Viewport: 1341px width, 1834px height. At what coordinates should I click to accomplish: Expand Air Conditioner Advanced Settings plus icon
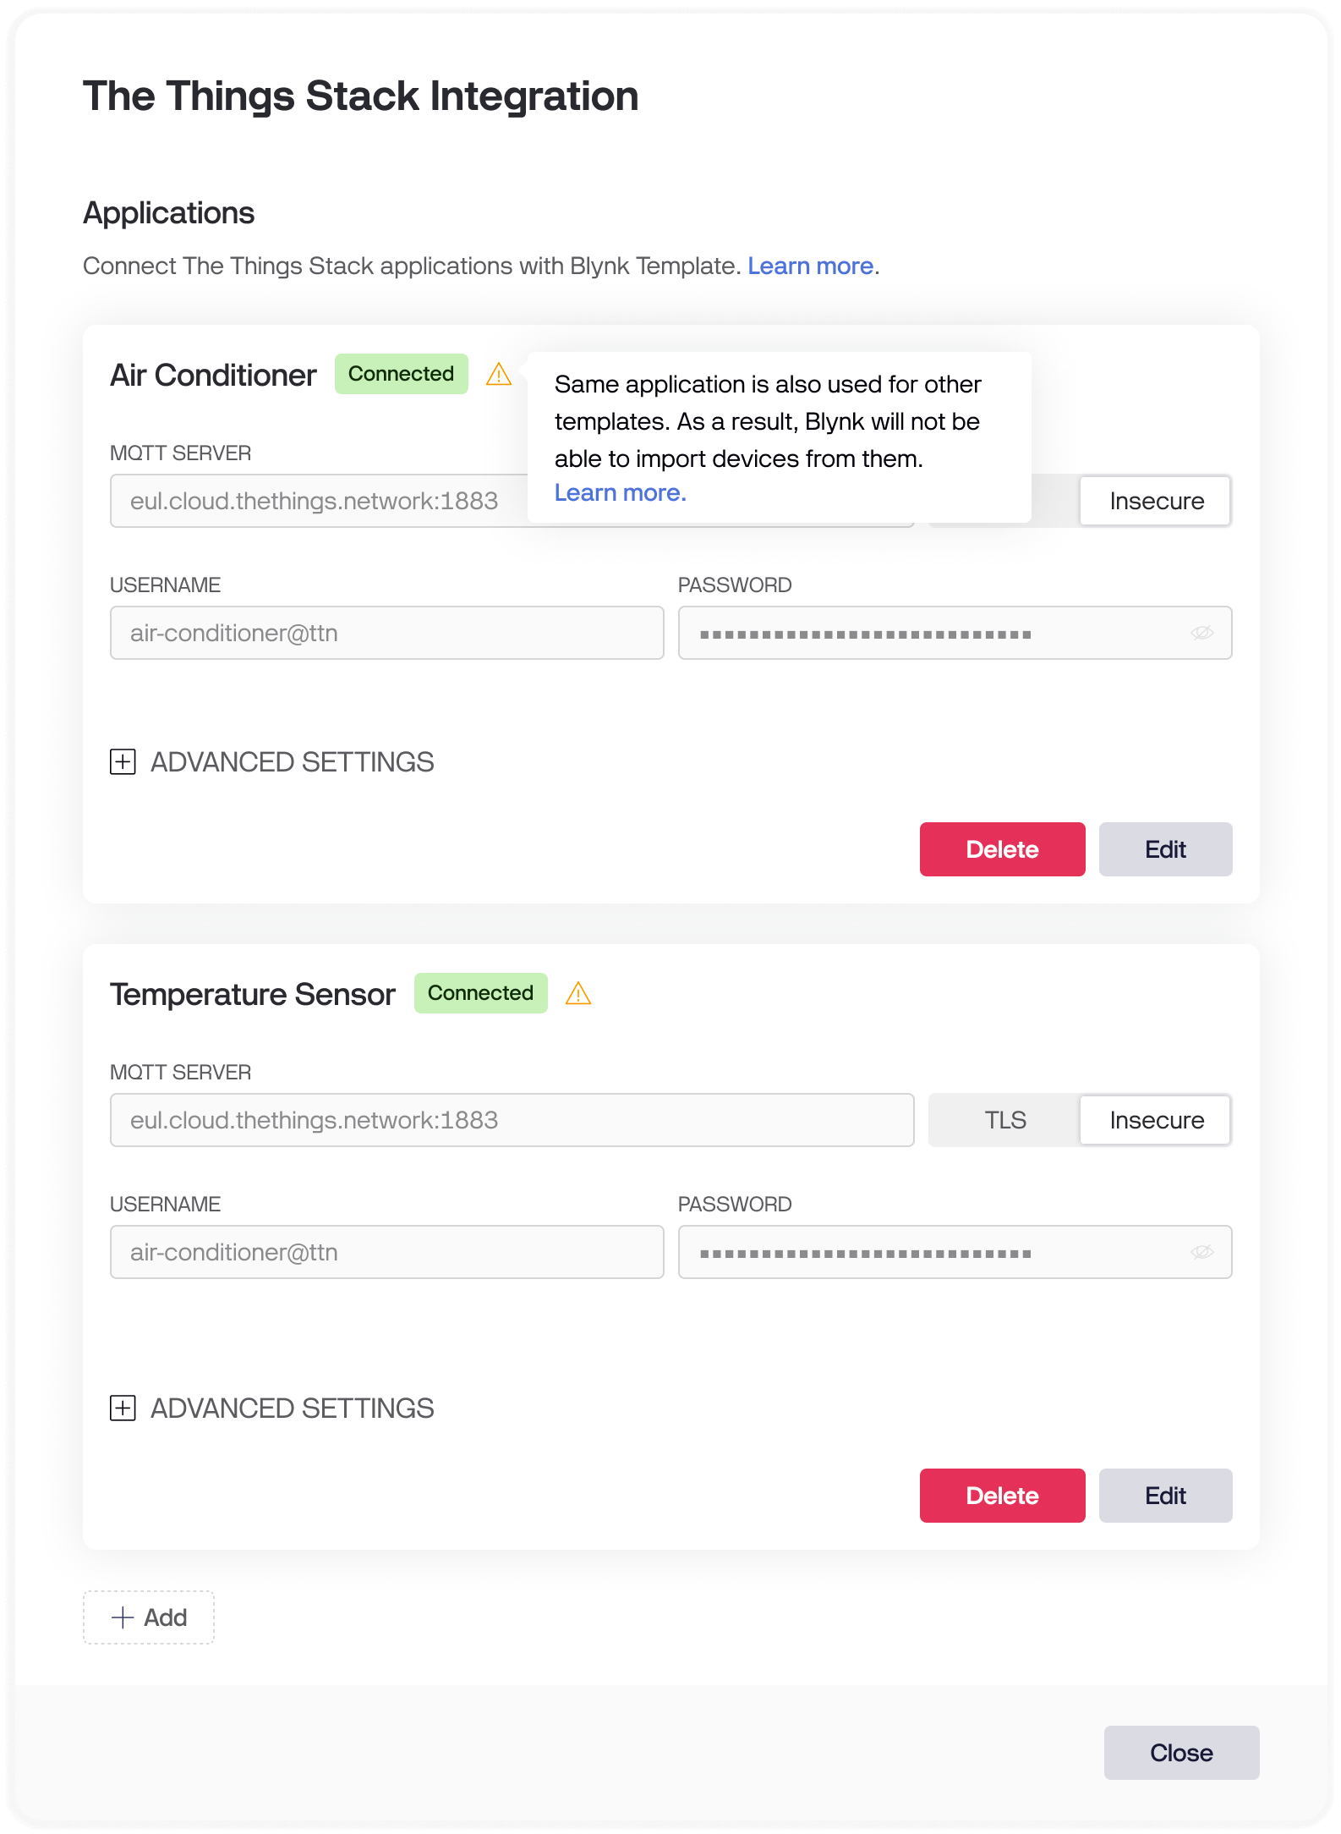tap(123, 761)
